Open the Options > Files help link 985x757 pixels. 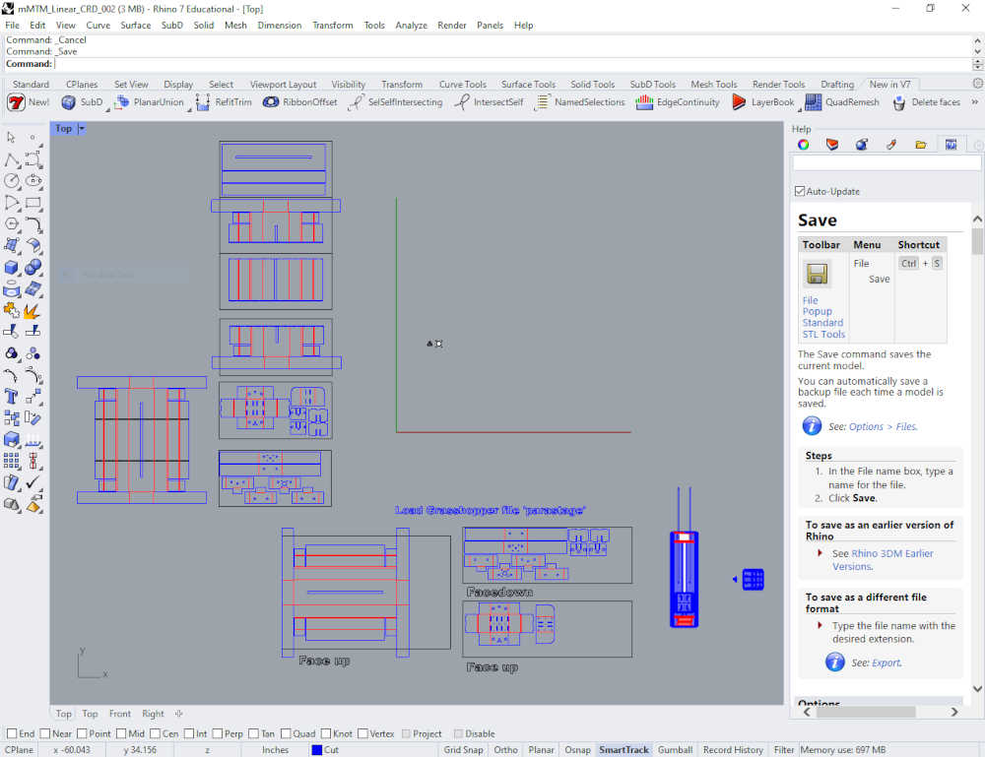[x=883, y=427]
